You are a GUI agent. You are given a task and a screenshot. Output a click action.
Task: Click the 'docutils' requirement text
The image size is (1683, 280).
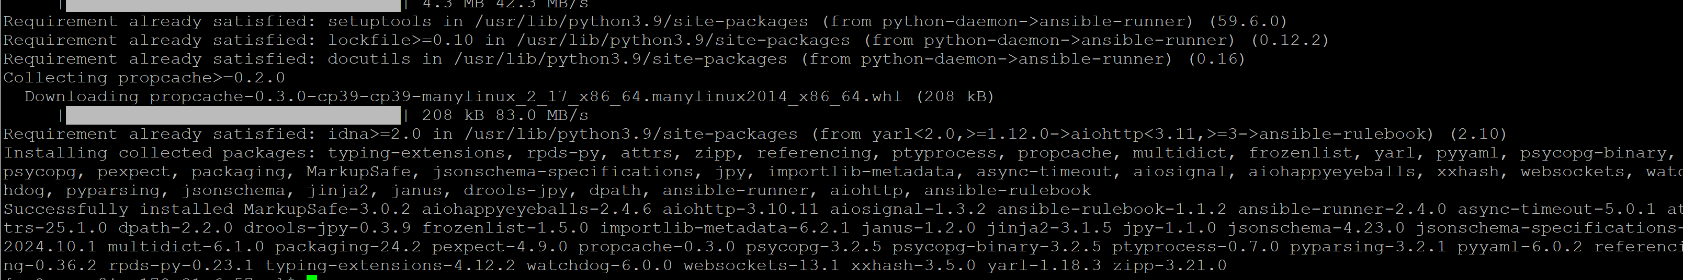[368, 59]
